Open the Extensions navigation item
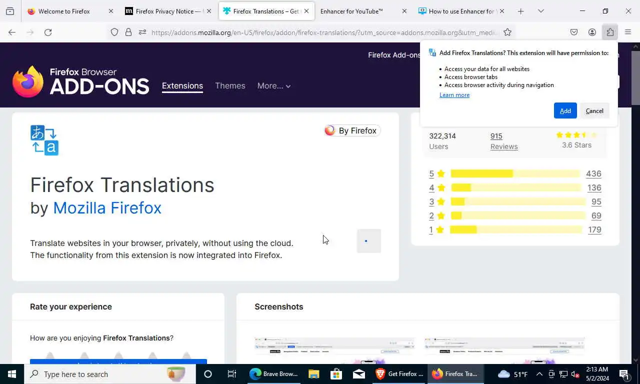This screenshot has height=384, width=640. pyautogui.click(x=182, y=86)
